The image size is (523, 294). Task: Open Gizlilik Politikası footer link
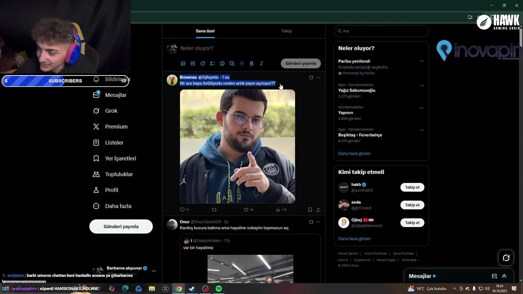375,254
